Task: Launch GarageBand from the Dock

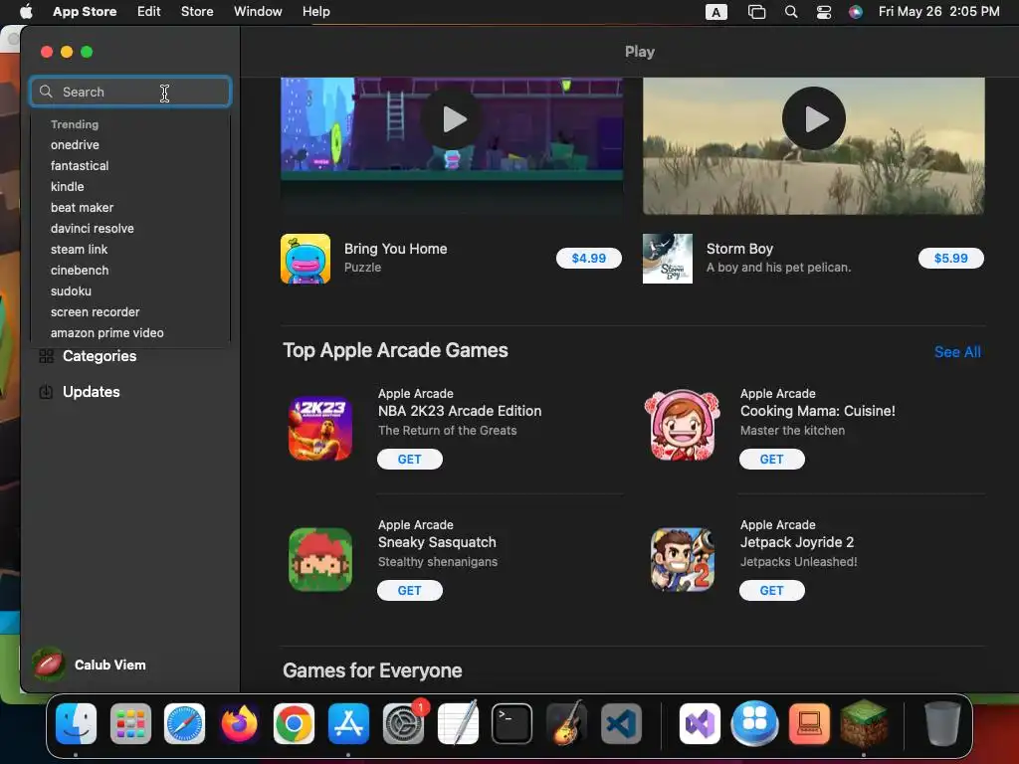Action: 566,724
